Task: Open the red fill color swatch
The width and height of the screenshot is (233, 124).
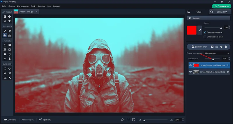Action: 192,30
